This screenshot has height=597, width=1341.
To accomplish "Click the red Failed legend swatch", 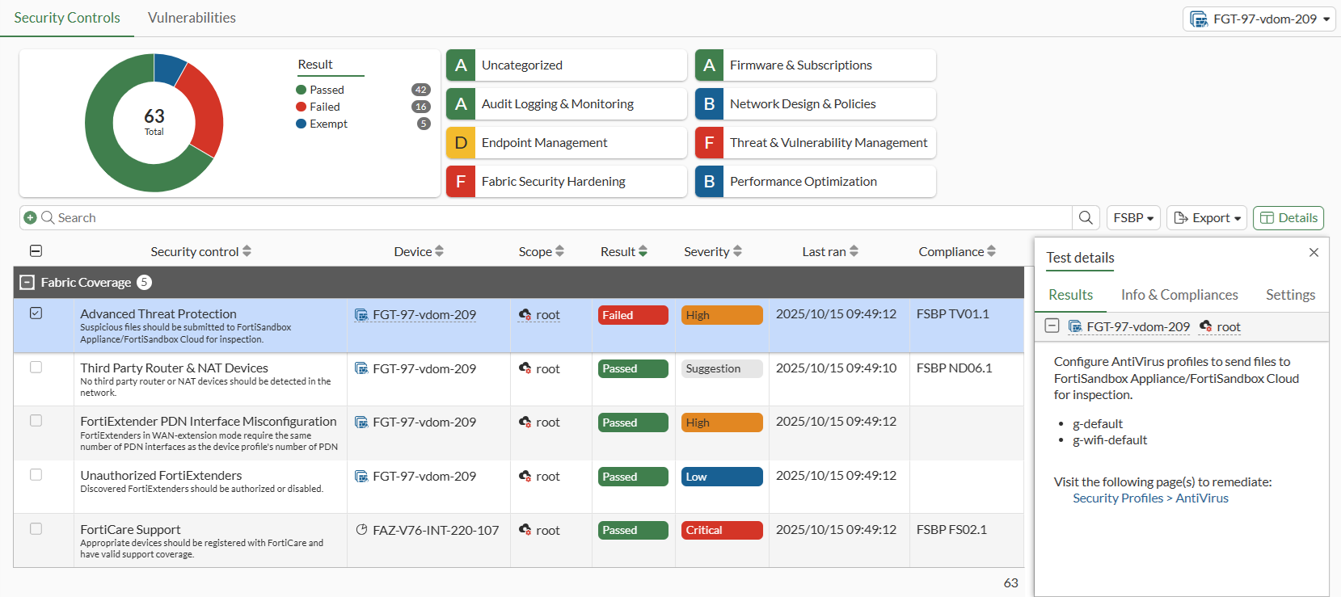I will click(302, 107).
